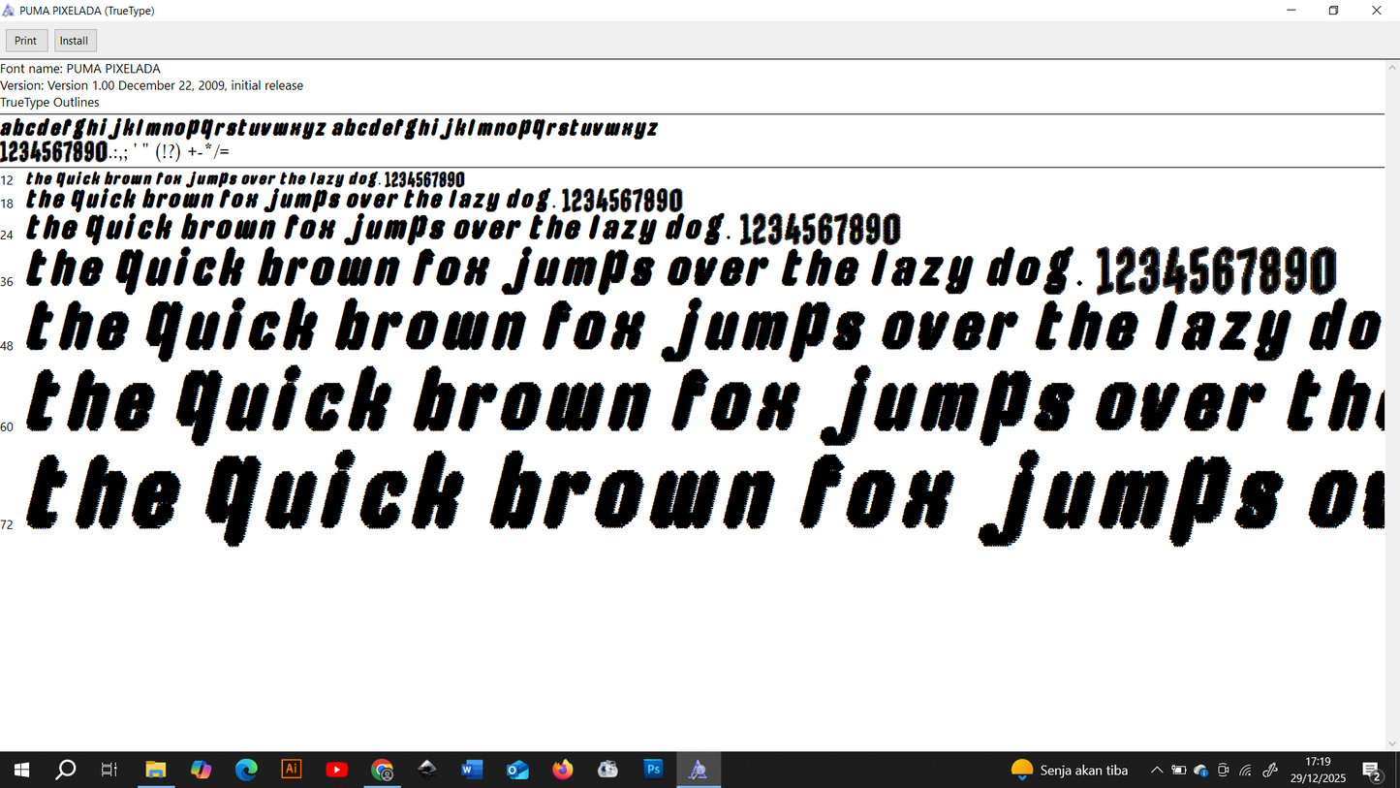Click the PUMA PIXELADA window title icon
This screenshot has height=788, width=1400.
9,11
